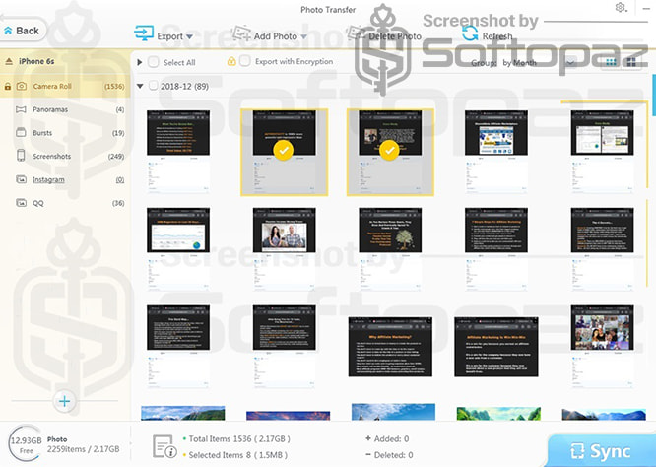Click the Bursts stack icon
This screenshot has width=656, height=467.
coord(21,133)
